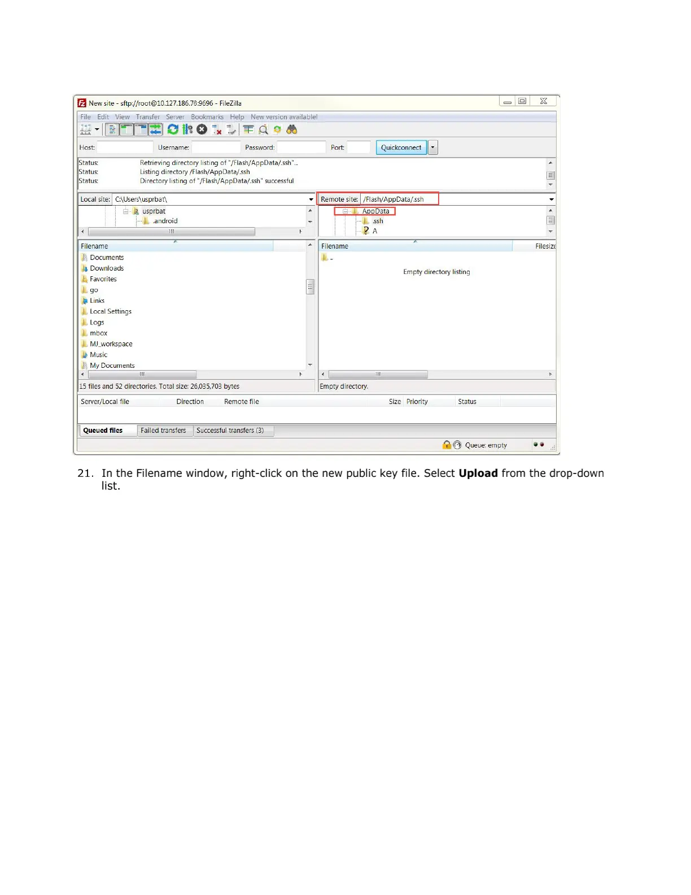
Task: Click the Host input field
Action: pyautogui.click(x=125, y=147)
